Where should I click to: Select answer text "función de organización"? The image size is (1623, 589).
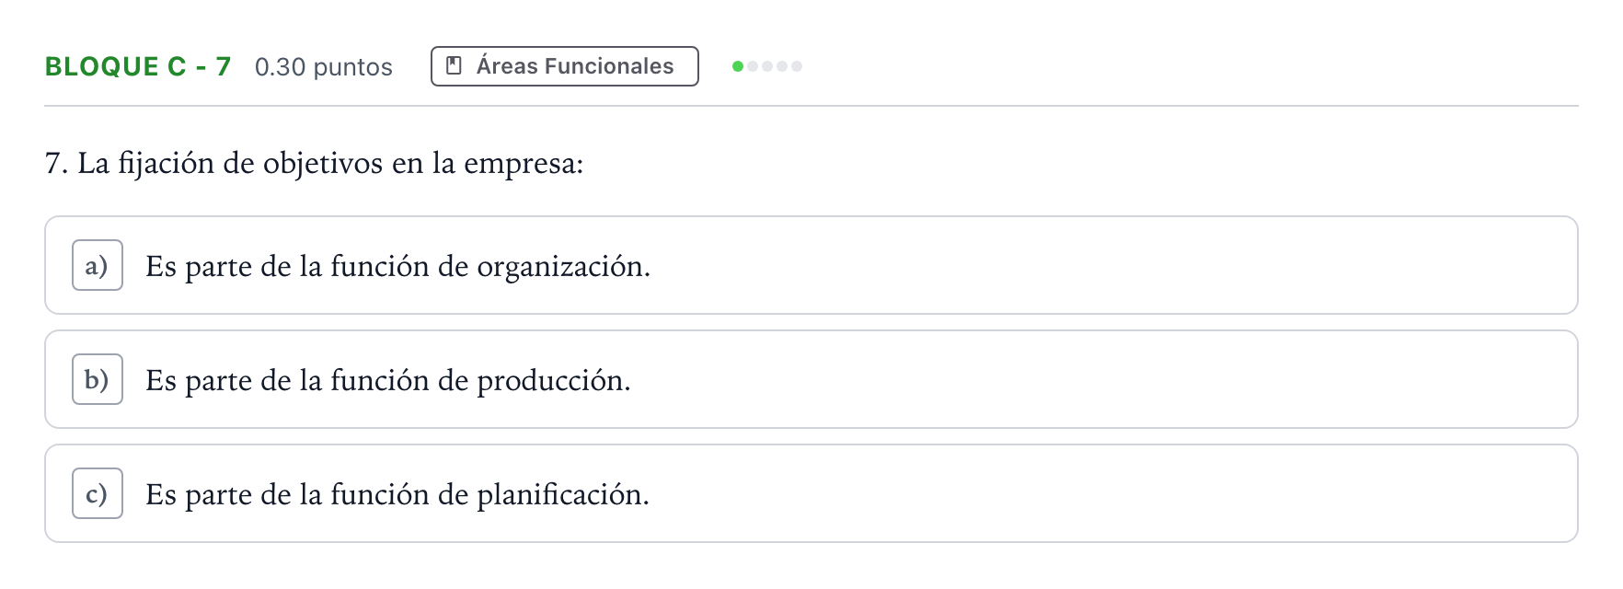(x=489, y=267)
